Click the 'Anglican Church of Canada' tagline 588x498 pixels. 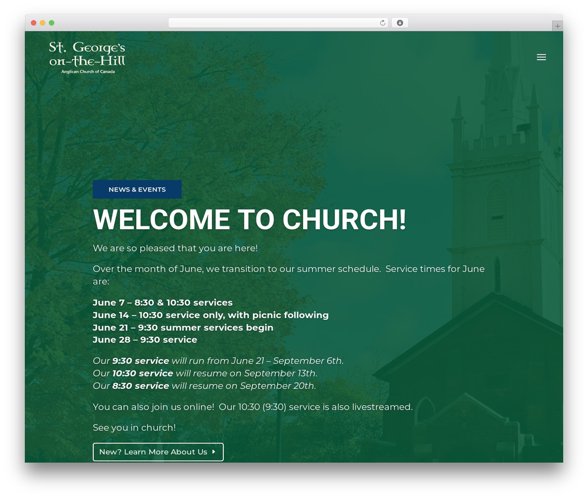[88, 72]
